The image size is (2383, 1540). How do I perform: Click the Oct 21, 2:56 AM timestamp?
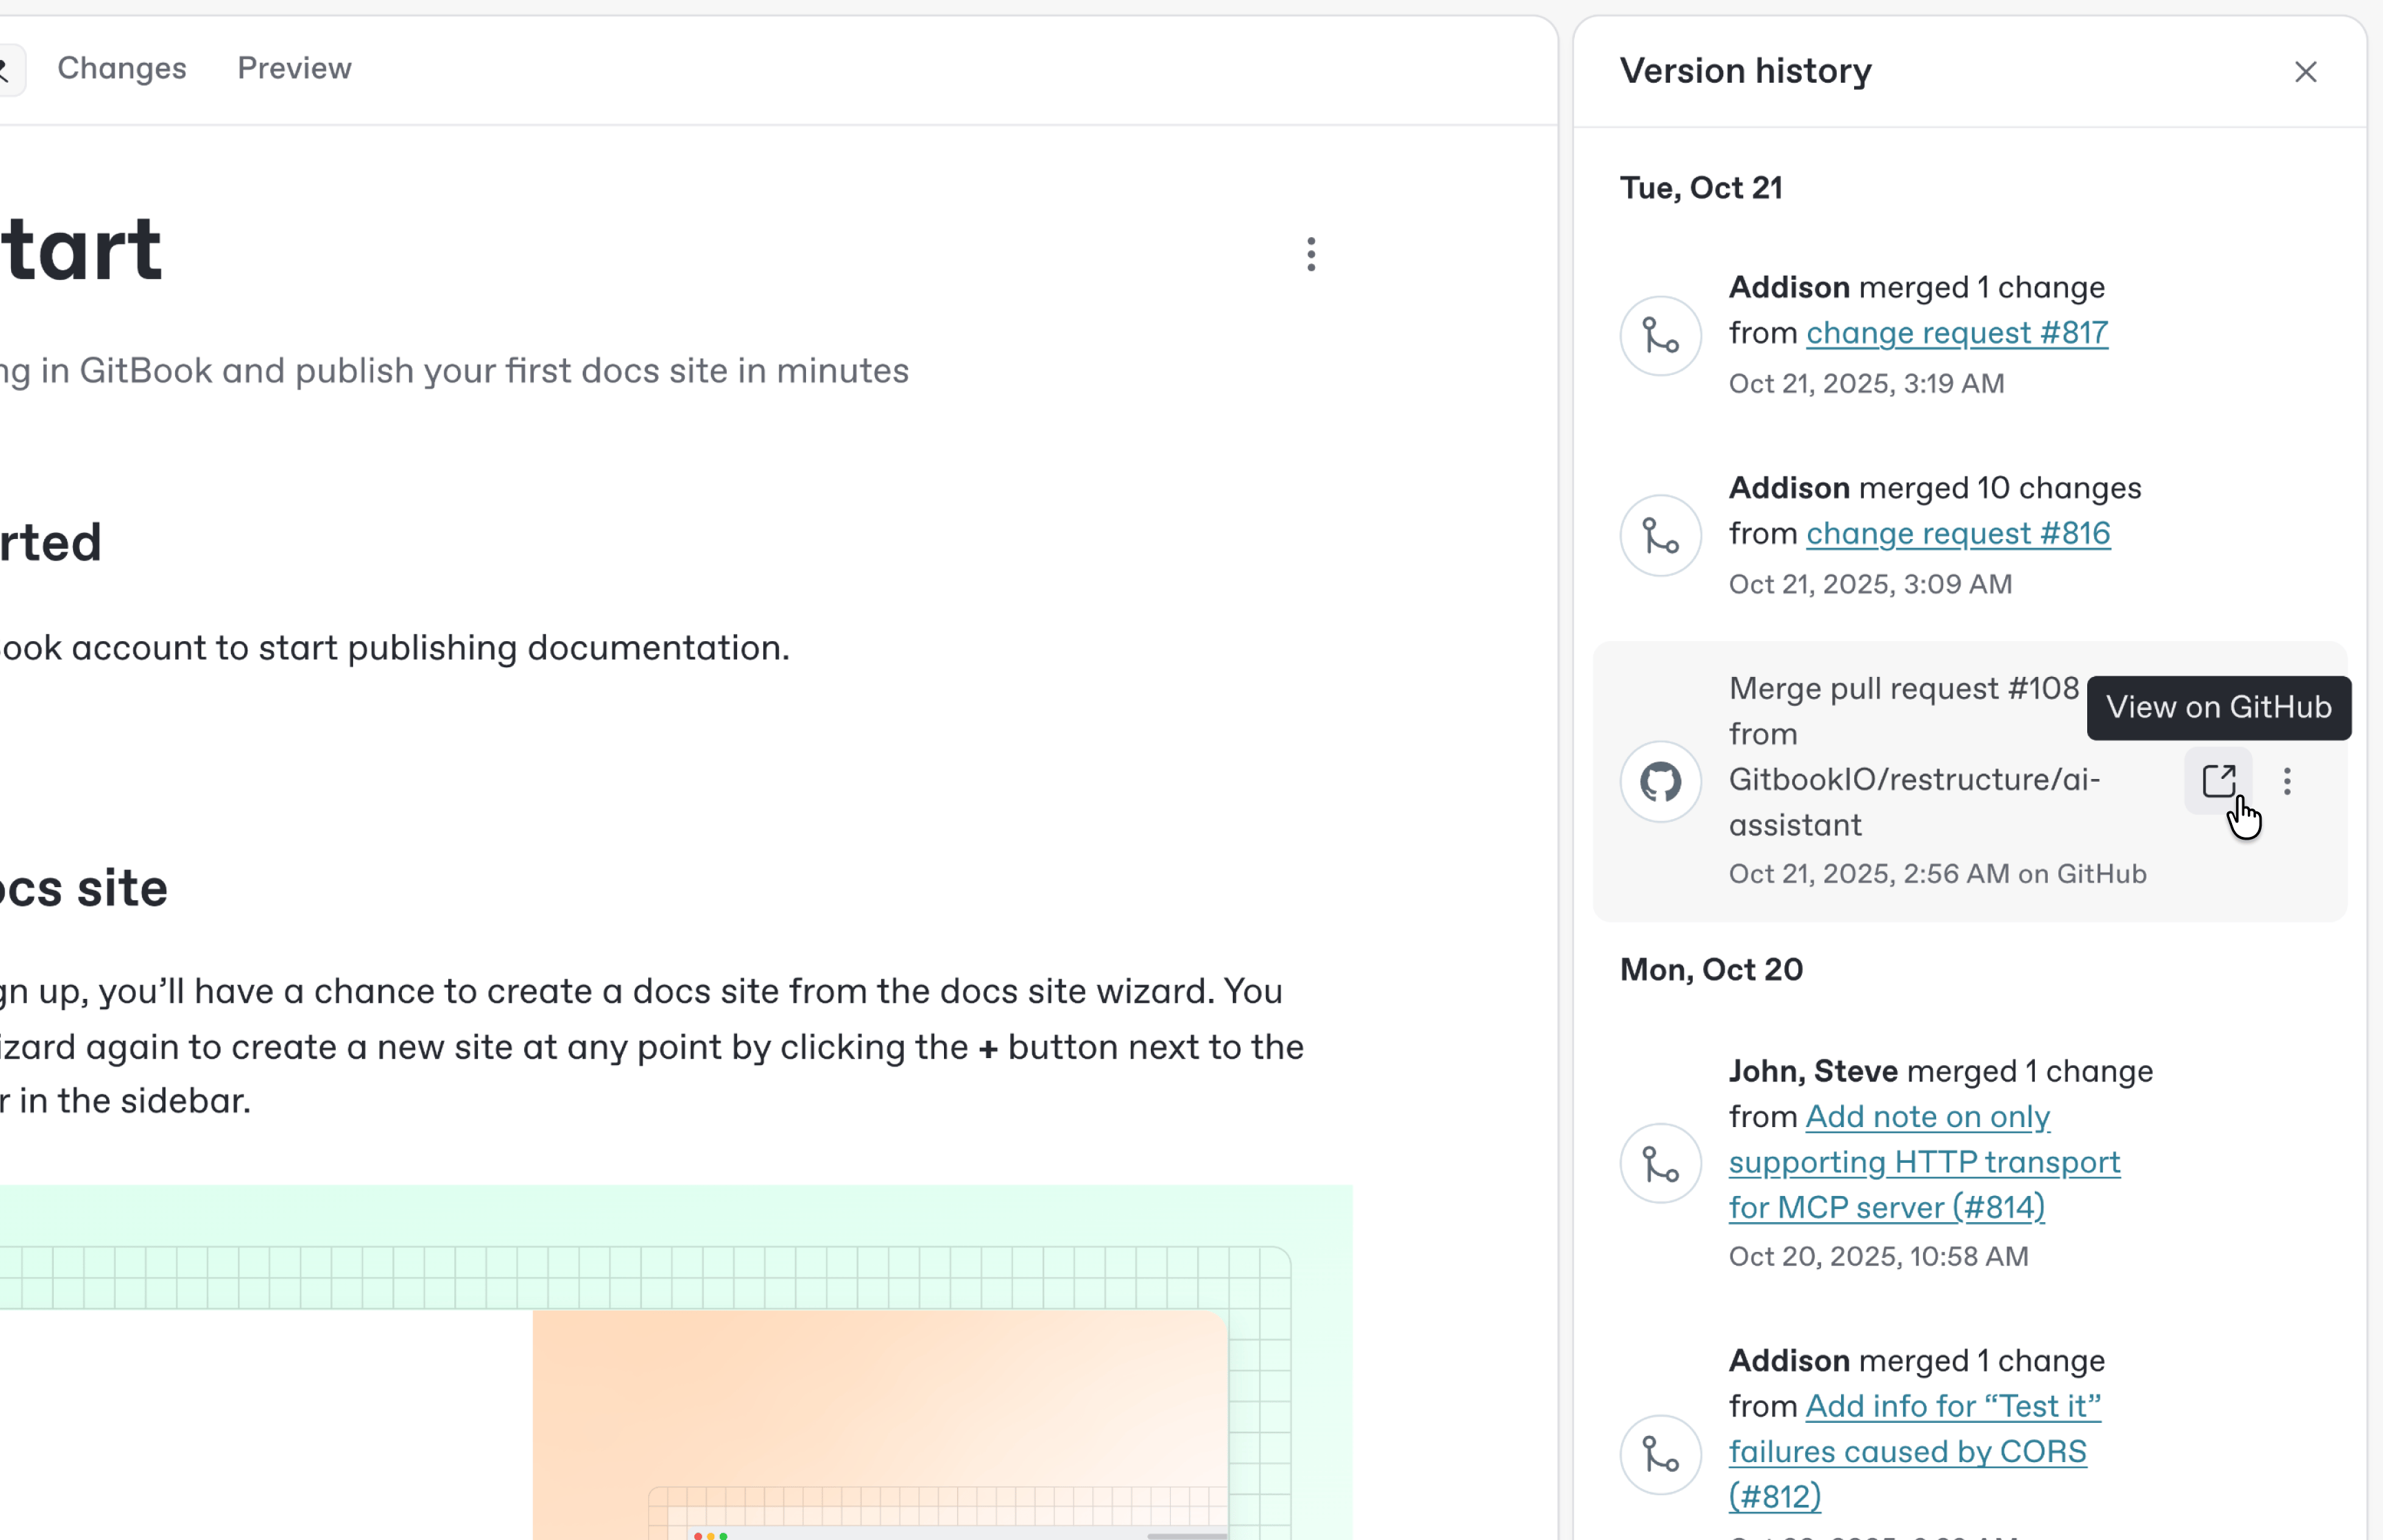(x=1937, y=874)
